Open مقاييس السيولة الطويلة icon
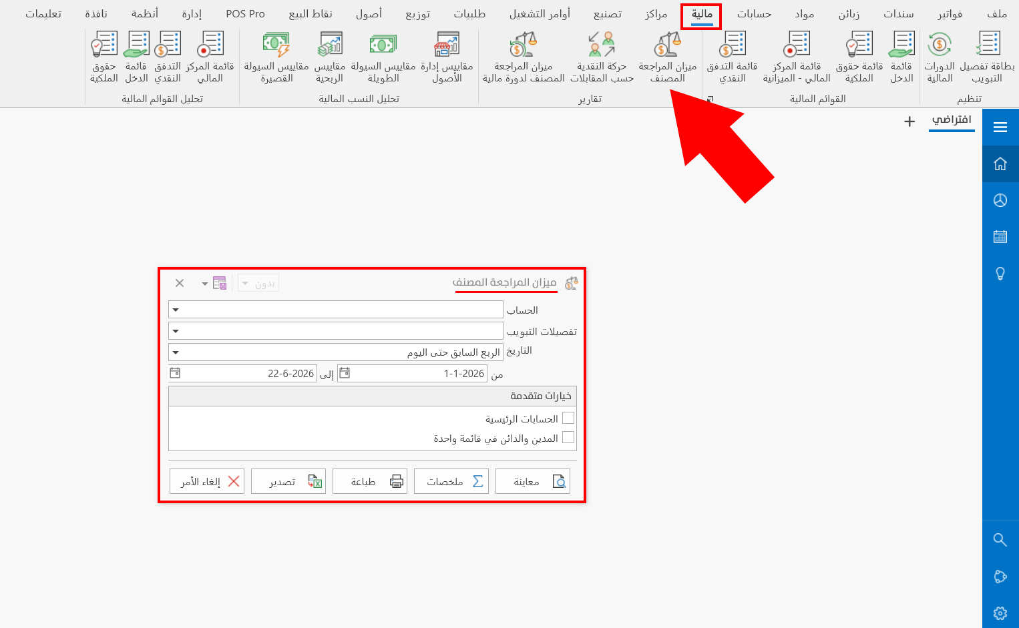Screen dimensions: 1019x628 point(383,57)
